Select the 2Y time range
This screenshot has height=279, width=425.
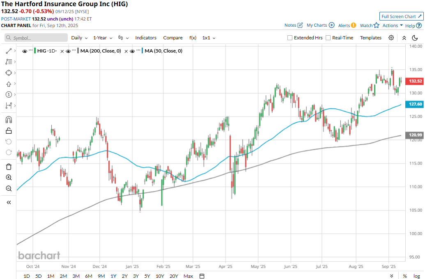click(x=125, y=276)
